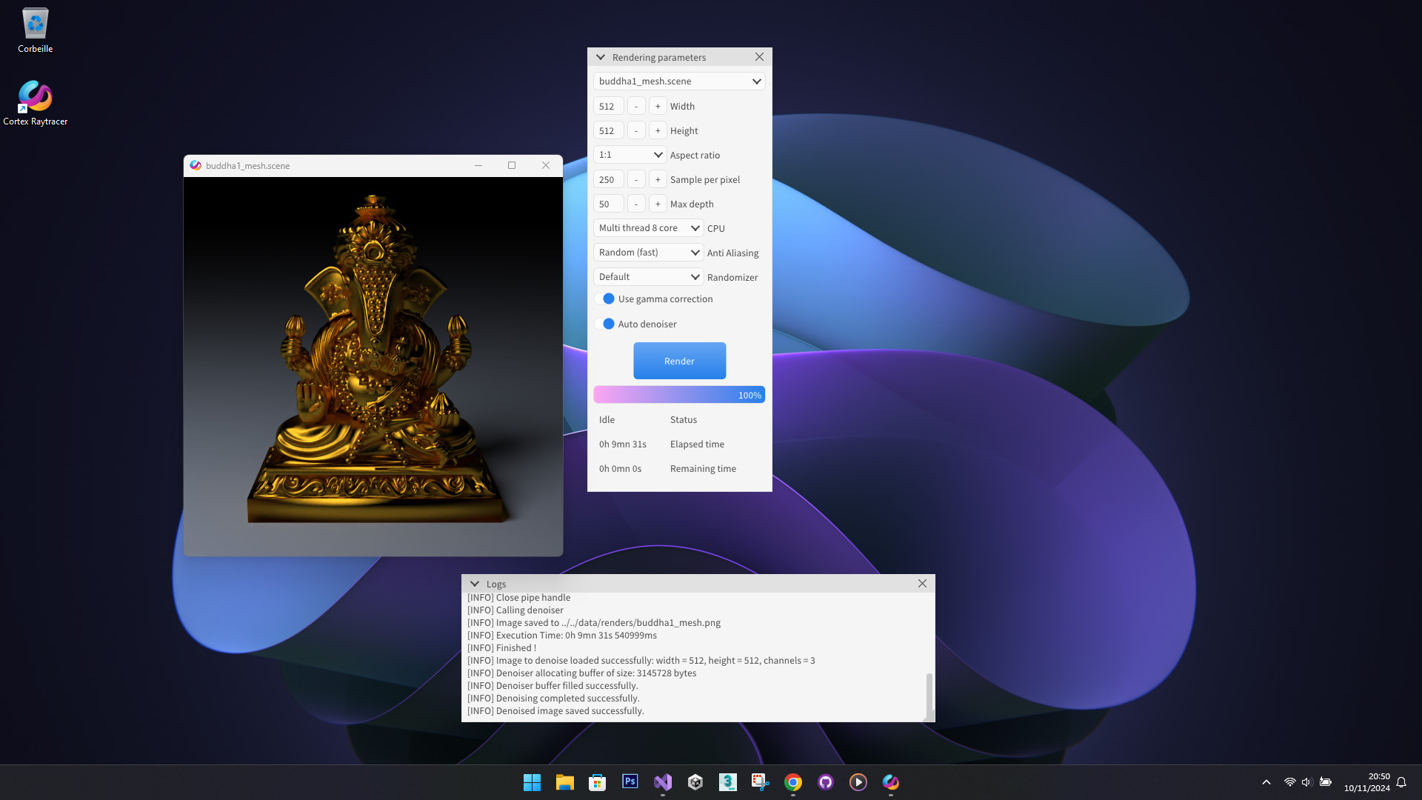The height and width of the screenshot is (800, 1422).
Task: Expand the CPU multi-thread dropdown
Action: pos(695,227)
